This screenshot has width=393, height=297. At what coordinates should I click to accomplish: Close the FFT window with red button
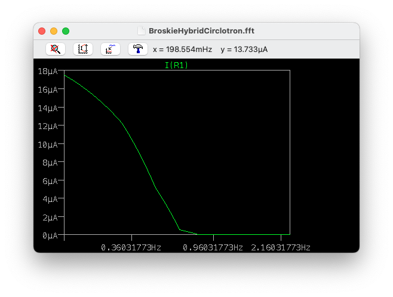coord(42,31)
